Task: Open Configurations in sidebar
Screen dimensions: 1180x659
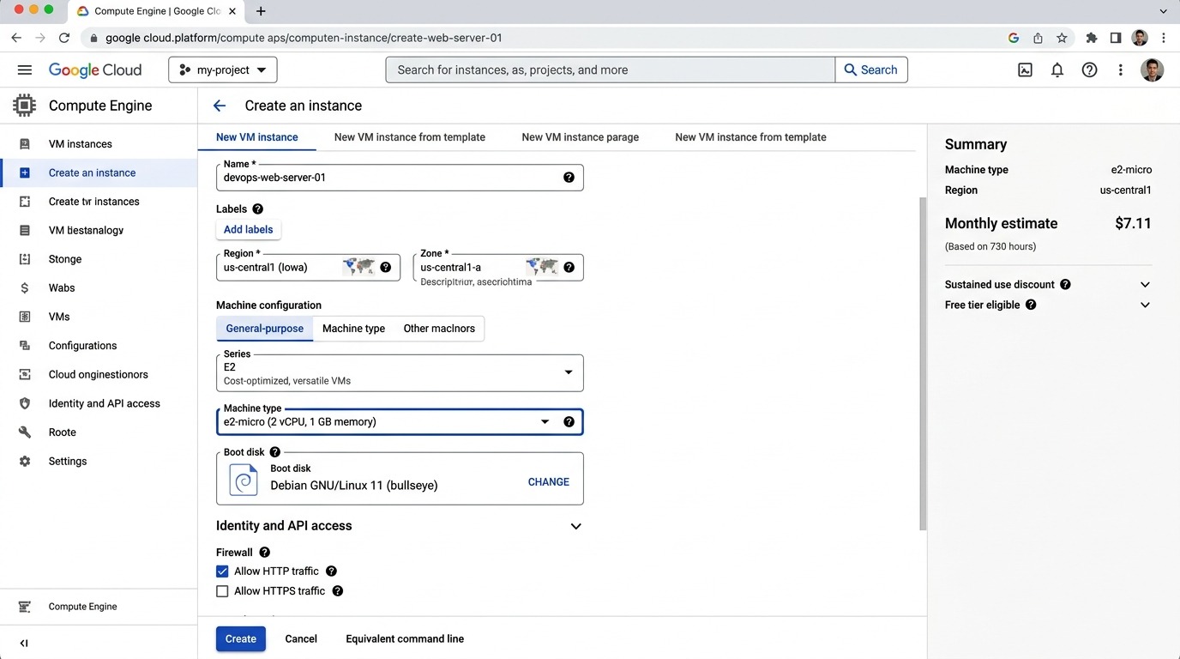Action: tap(99, 346)
